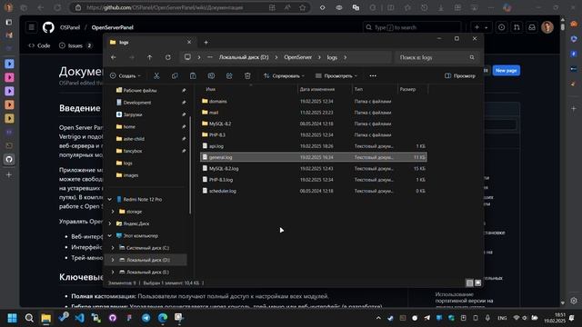Select the PHP-8.3 folder
Viewport: 582px width, 327px height.
coord(217,135)
